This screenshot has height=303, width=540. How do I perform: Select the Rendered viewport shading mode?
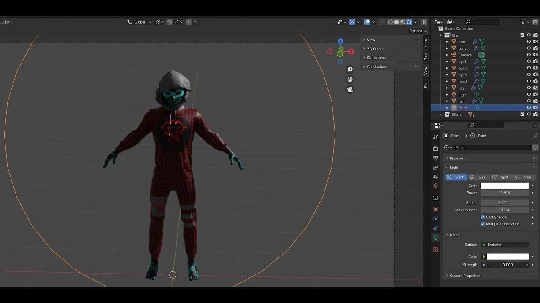[x=409, y=22]
